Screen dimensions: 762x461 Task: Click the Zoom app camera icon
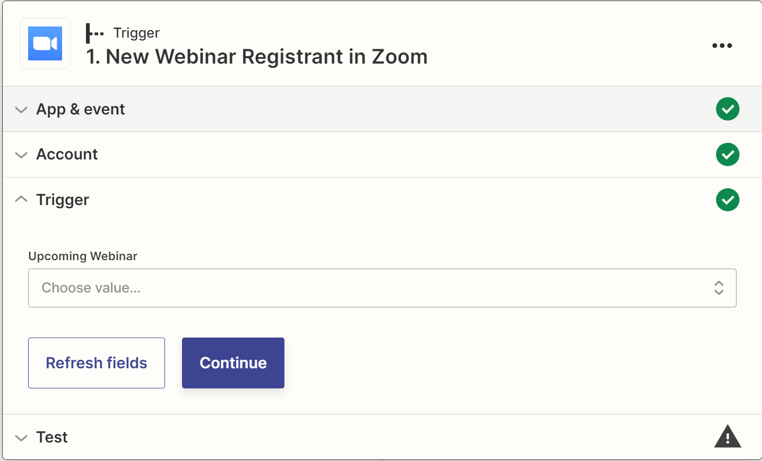pos(45,43)
